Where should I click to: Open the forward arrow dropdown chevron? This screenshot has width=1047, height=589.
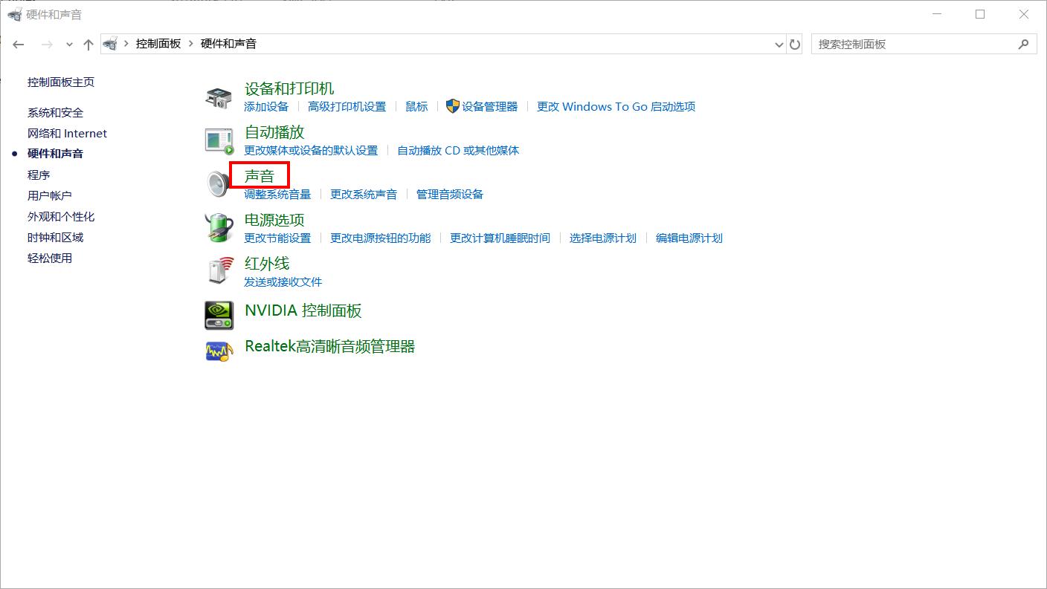69,44
